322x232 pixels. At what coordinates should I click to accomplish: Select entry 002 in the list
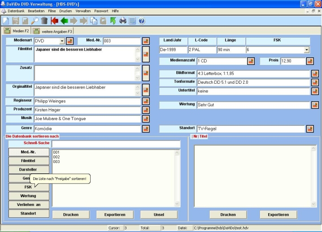click(x=57, y=157)
